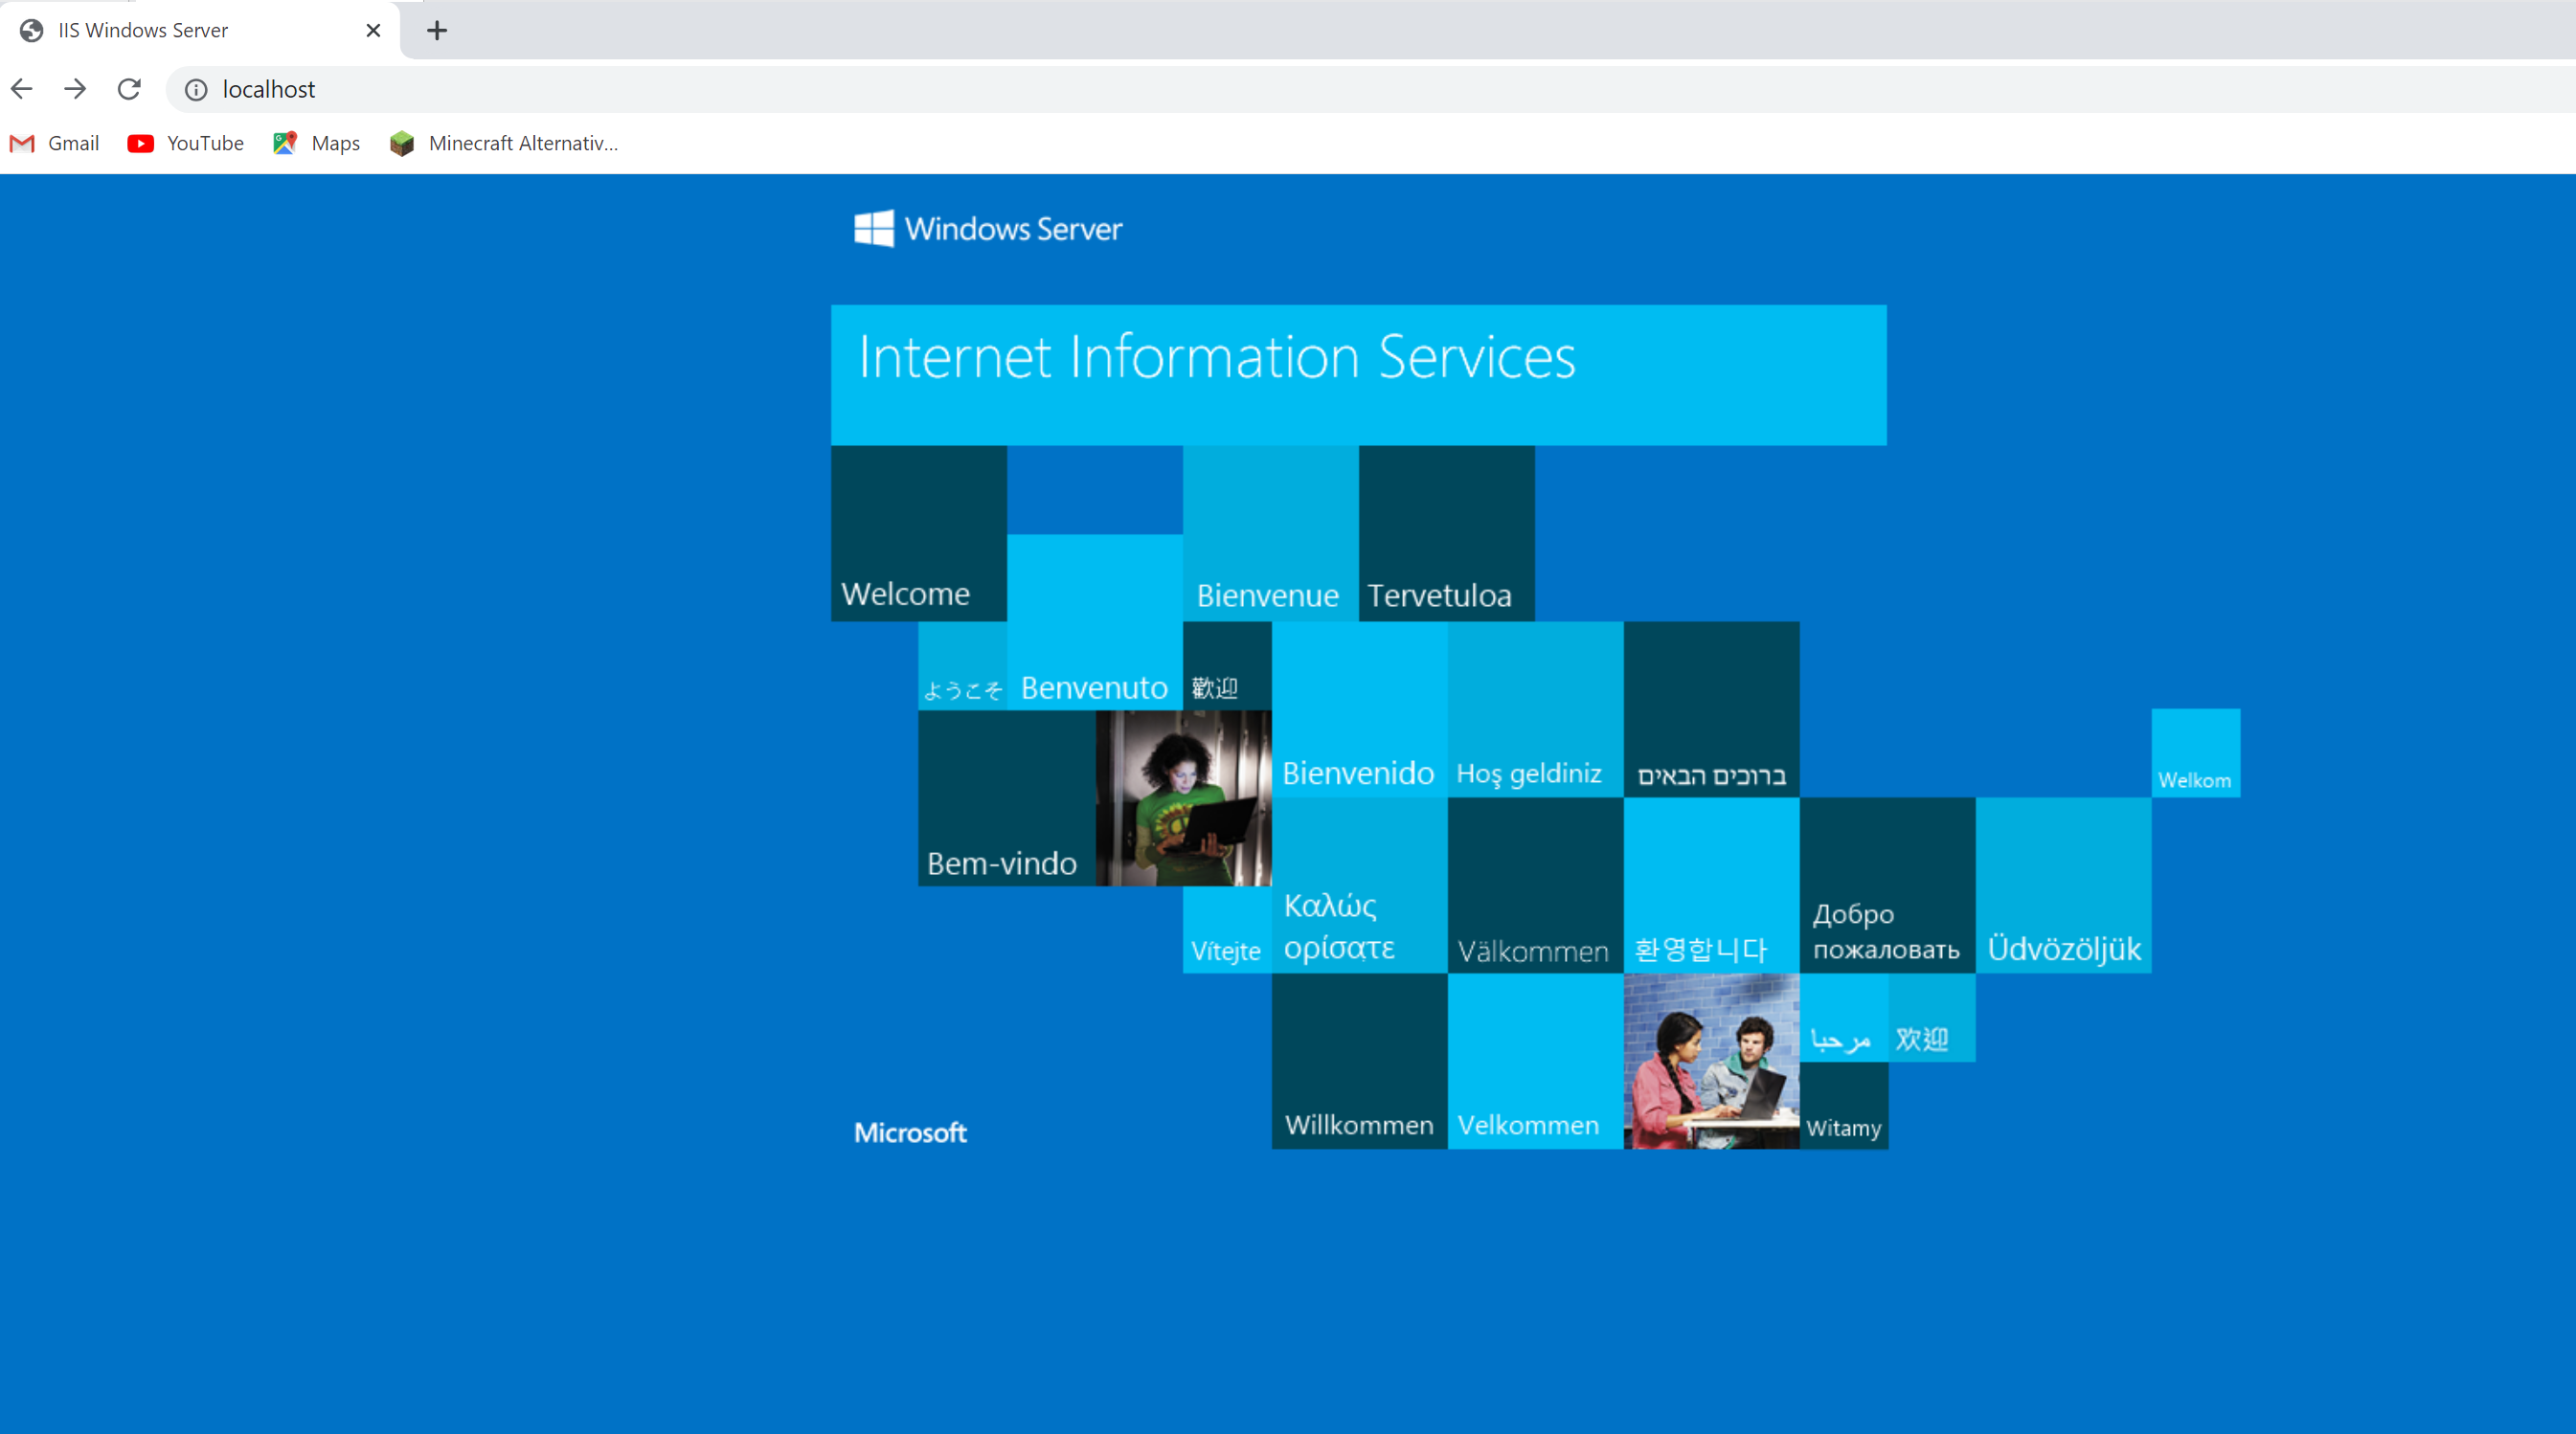Open the Gmail bookmark
The image size is (2576, 1434).
[55, 143]
